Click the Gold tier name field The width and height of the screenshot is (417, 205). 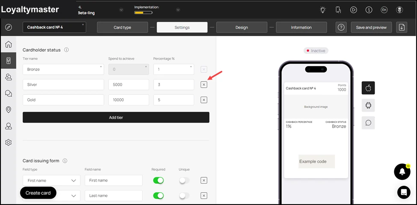pos(63,100)
